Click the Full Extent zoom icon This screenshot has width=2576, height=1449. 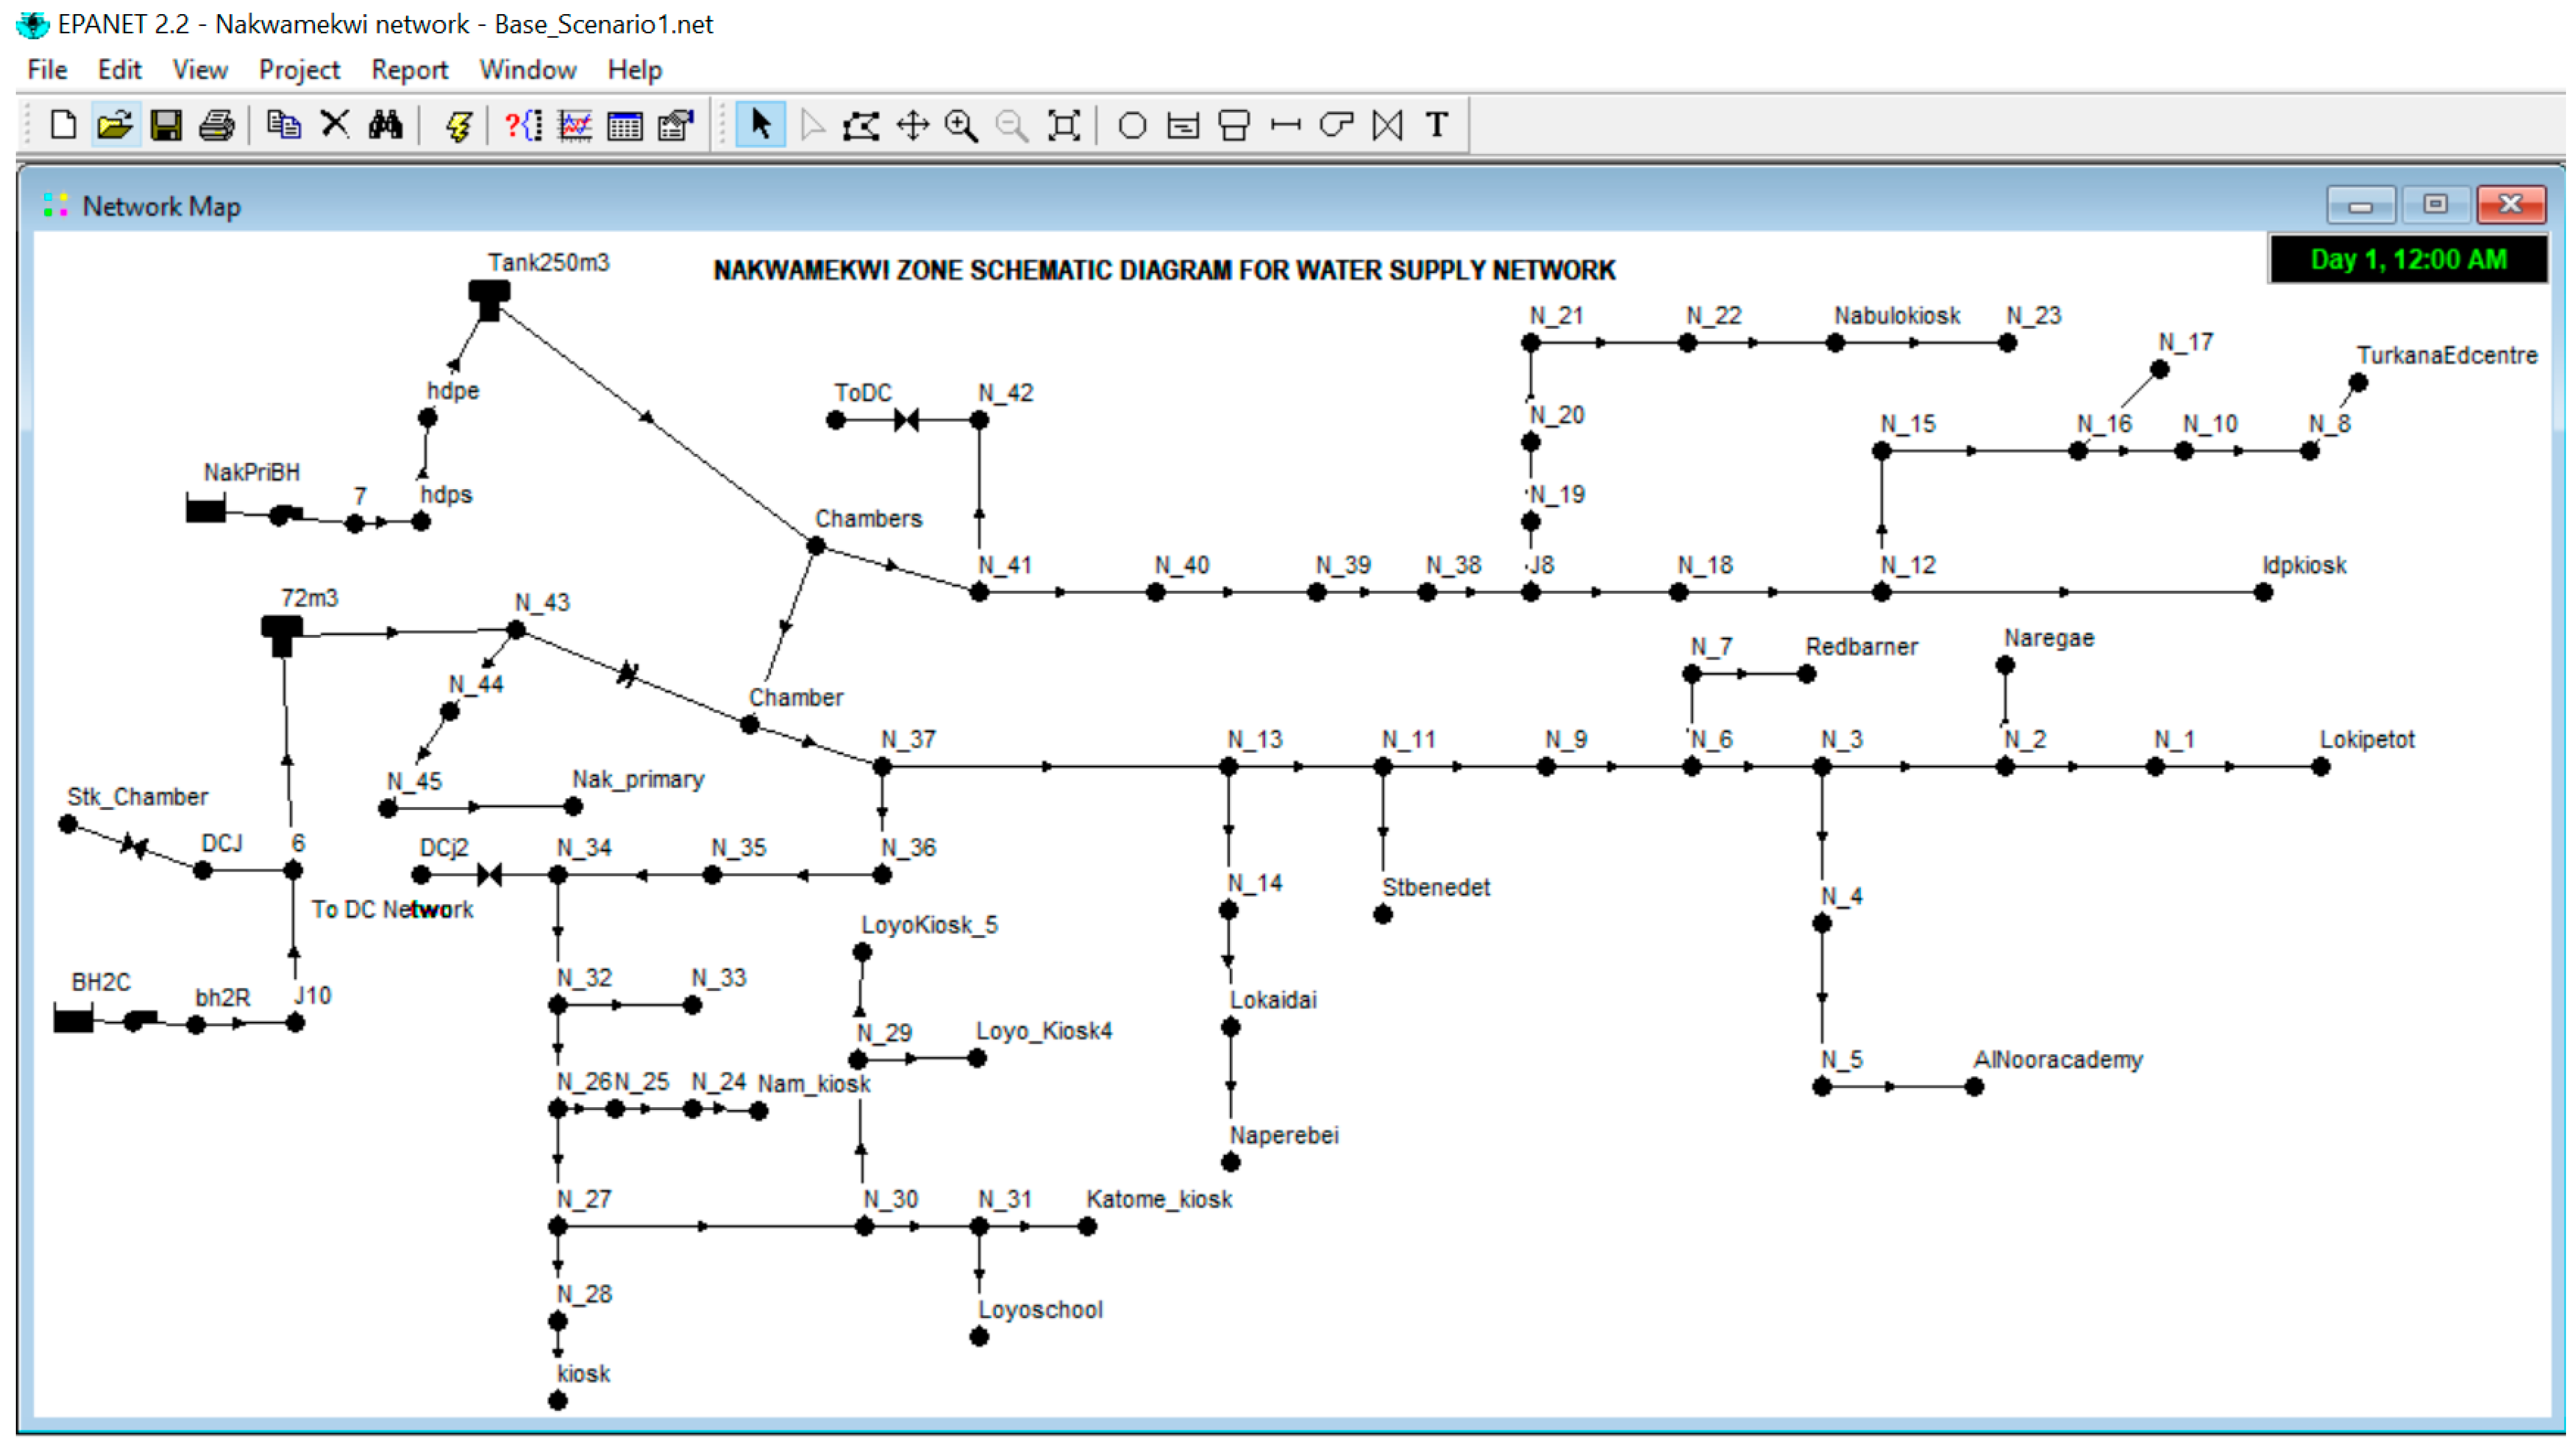[x=1063, y=126]
